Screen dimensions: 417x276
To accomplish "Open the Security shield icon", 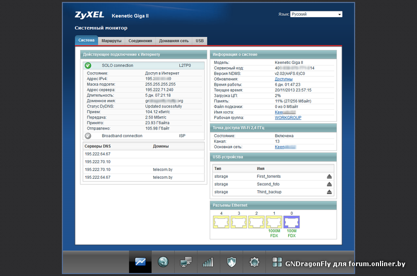I will click(231, 262).
